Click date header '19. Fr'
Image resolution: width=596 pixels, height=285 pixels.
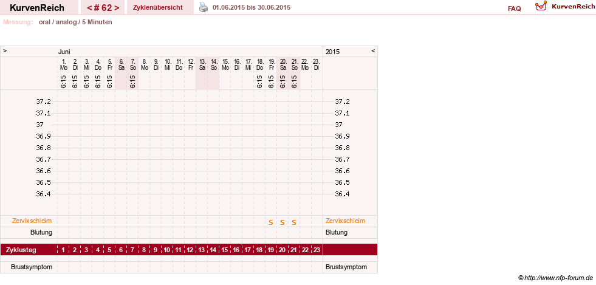point(272,64)
